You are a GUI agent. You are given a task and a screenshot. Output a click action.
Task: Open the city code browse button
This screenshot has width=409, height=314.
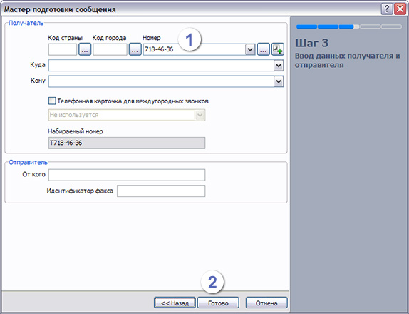[135, 49]
